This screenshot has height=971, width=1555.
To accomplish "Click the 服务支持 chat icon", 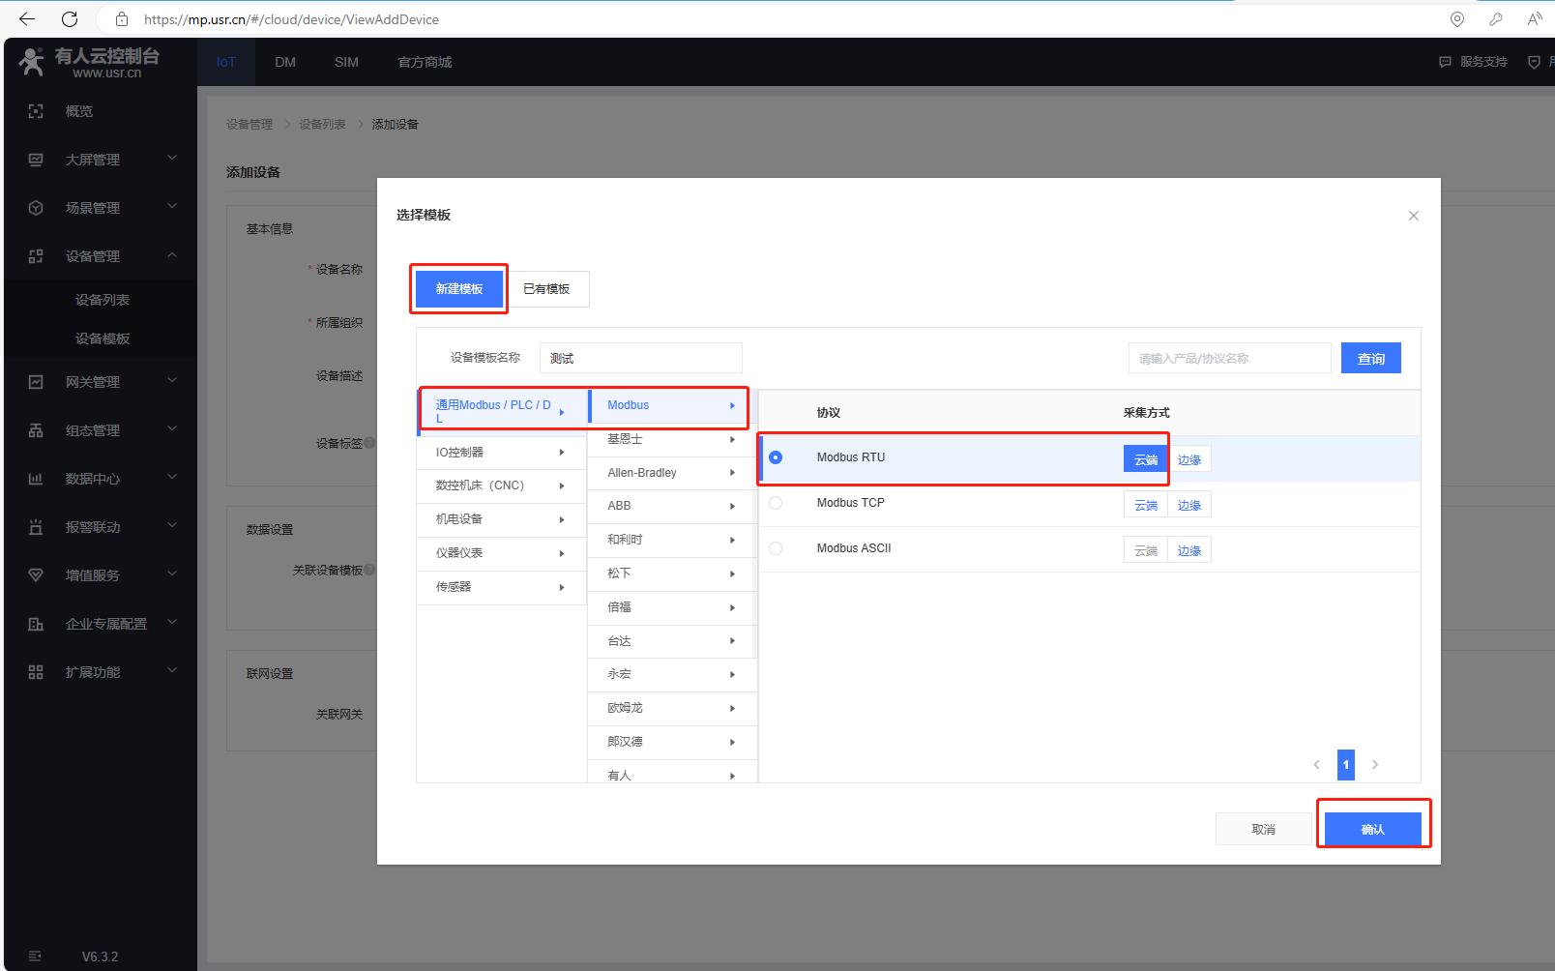I will [1445, 62].
